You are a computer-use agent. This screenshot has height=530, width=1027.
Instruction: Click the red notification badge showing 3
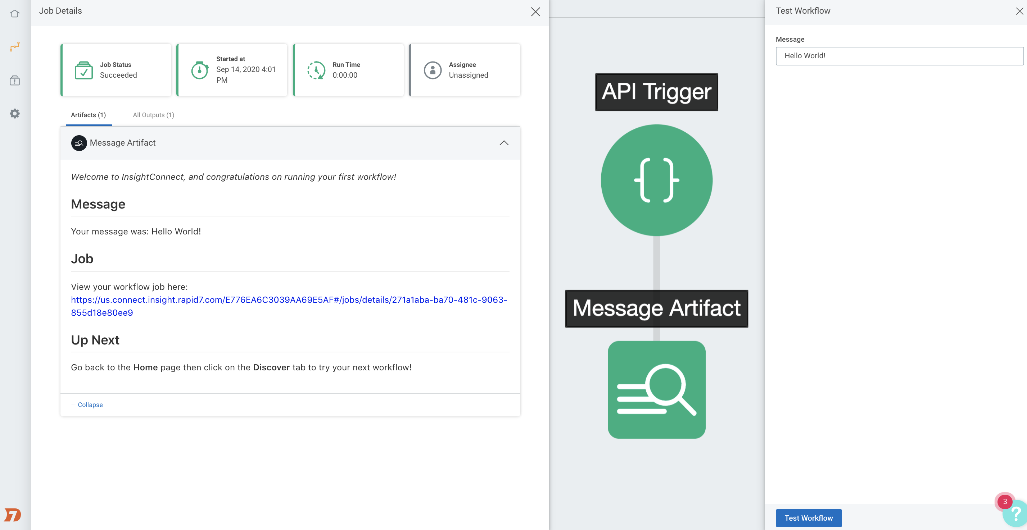[1005, 501]
